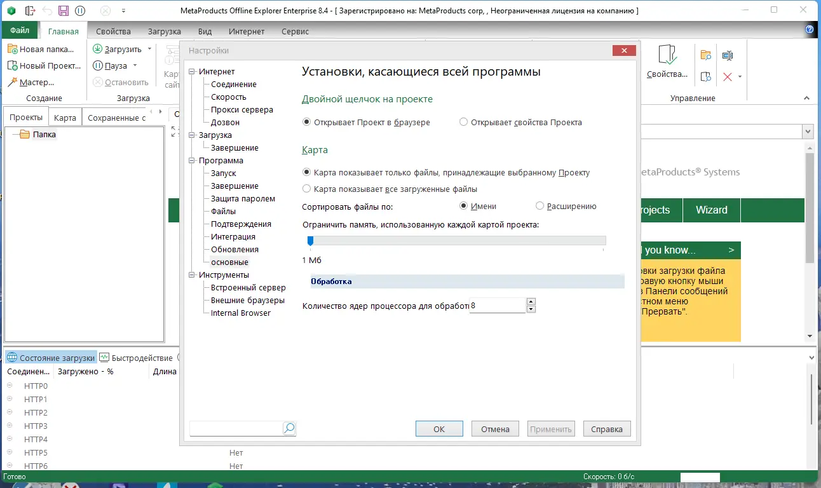Collapse the Инструменты settings node
Screen dimensions: 821x488
click(x=193, y=275)
